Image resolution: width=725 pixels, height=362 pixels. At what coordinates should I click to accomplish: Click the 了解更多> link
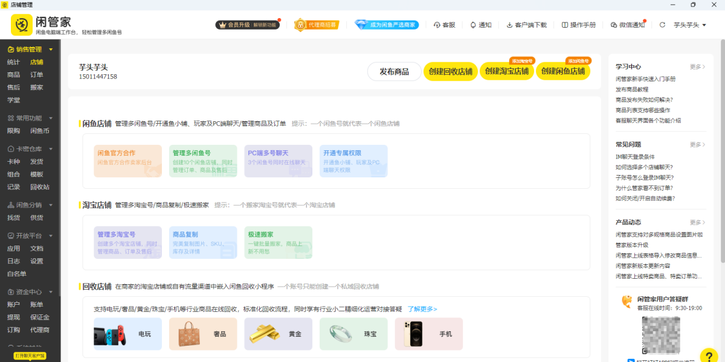(x=422, y=310)
